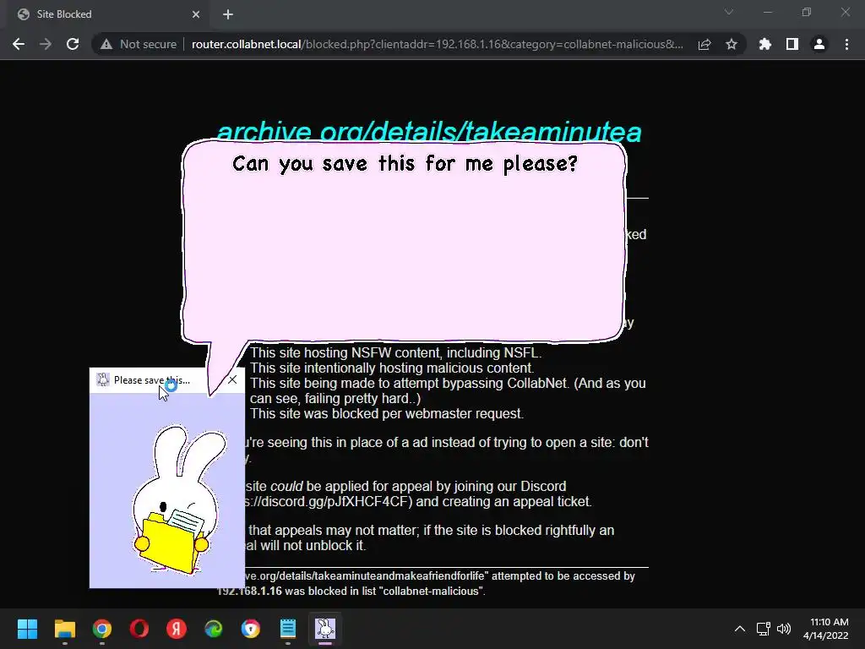865x649 pixels.
Task: Close the Site Blocked tab
Action: [196, 14]
